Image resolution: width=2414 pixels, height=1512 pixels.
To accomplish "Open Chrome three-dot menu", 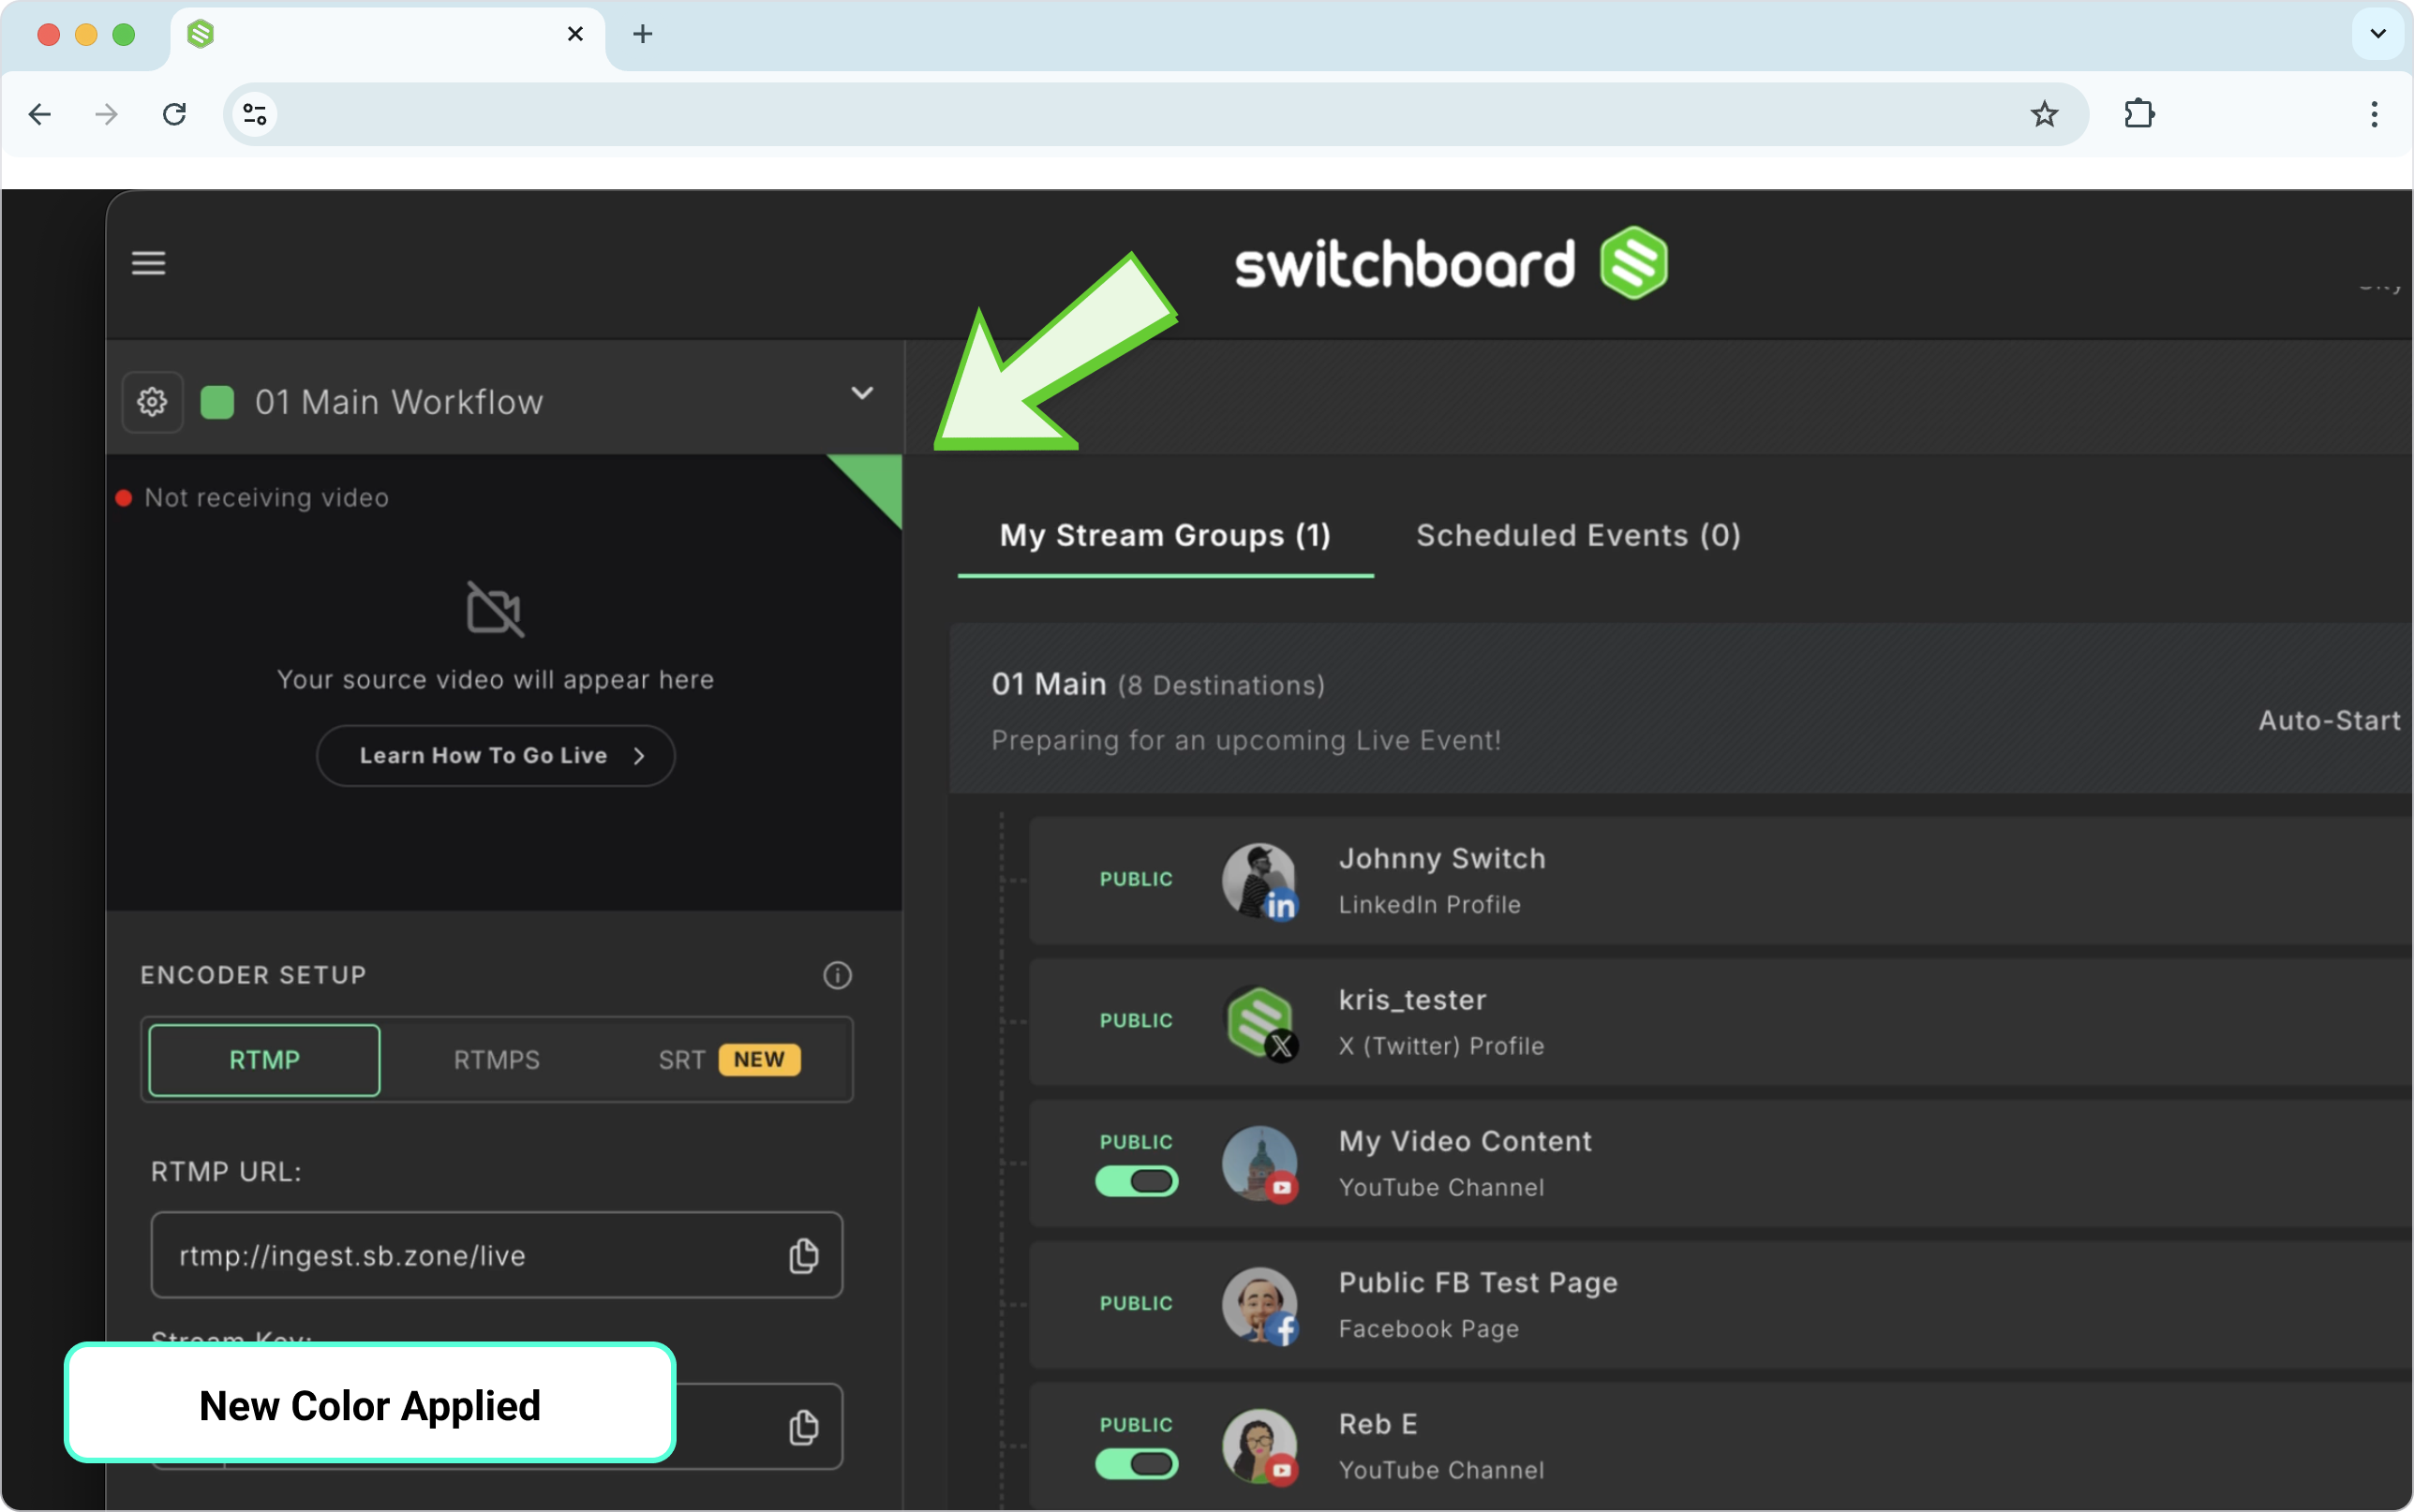I will 2374,114.
